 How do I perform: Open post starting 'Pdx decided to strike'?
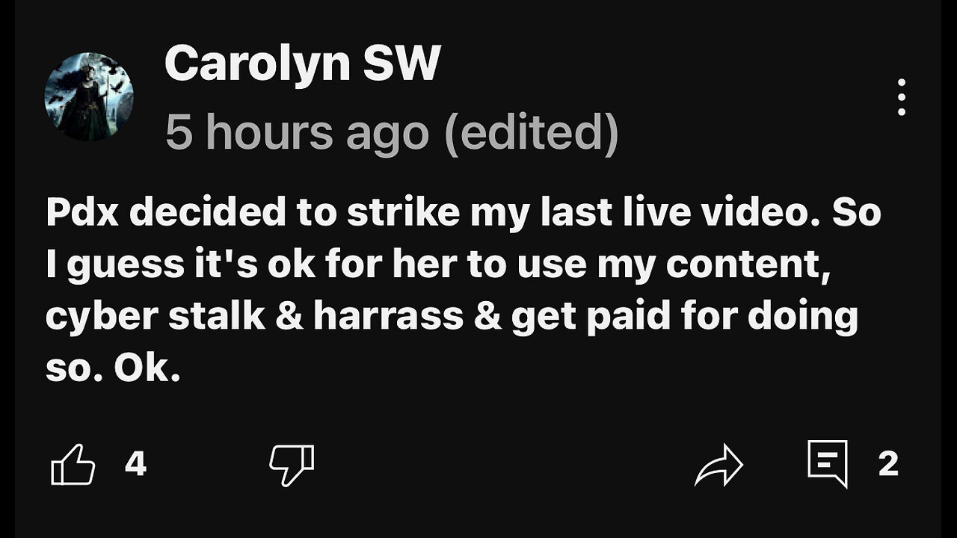point(464,291)
